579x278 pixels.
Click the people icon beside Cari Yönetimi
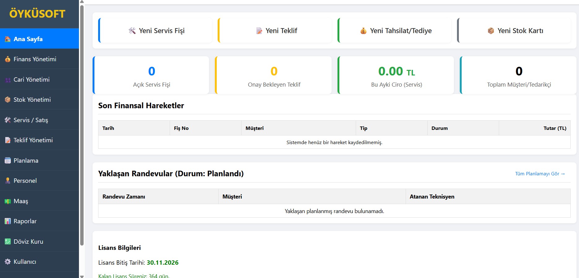8,80
